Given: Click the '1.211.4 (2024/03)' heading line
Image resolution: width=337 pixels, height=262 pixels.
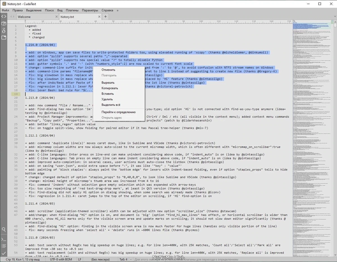Looking at the screenshot, I should point(40,203).
